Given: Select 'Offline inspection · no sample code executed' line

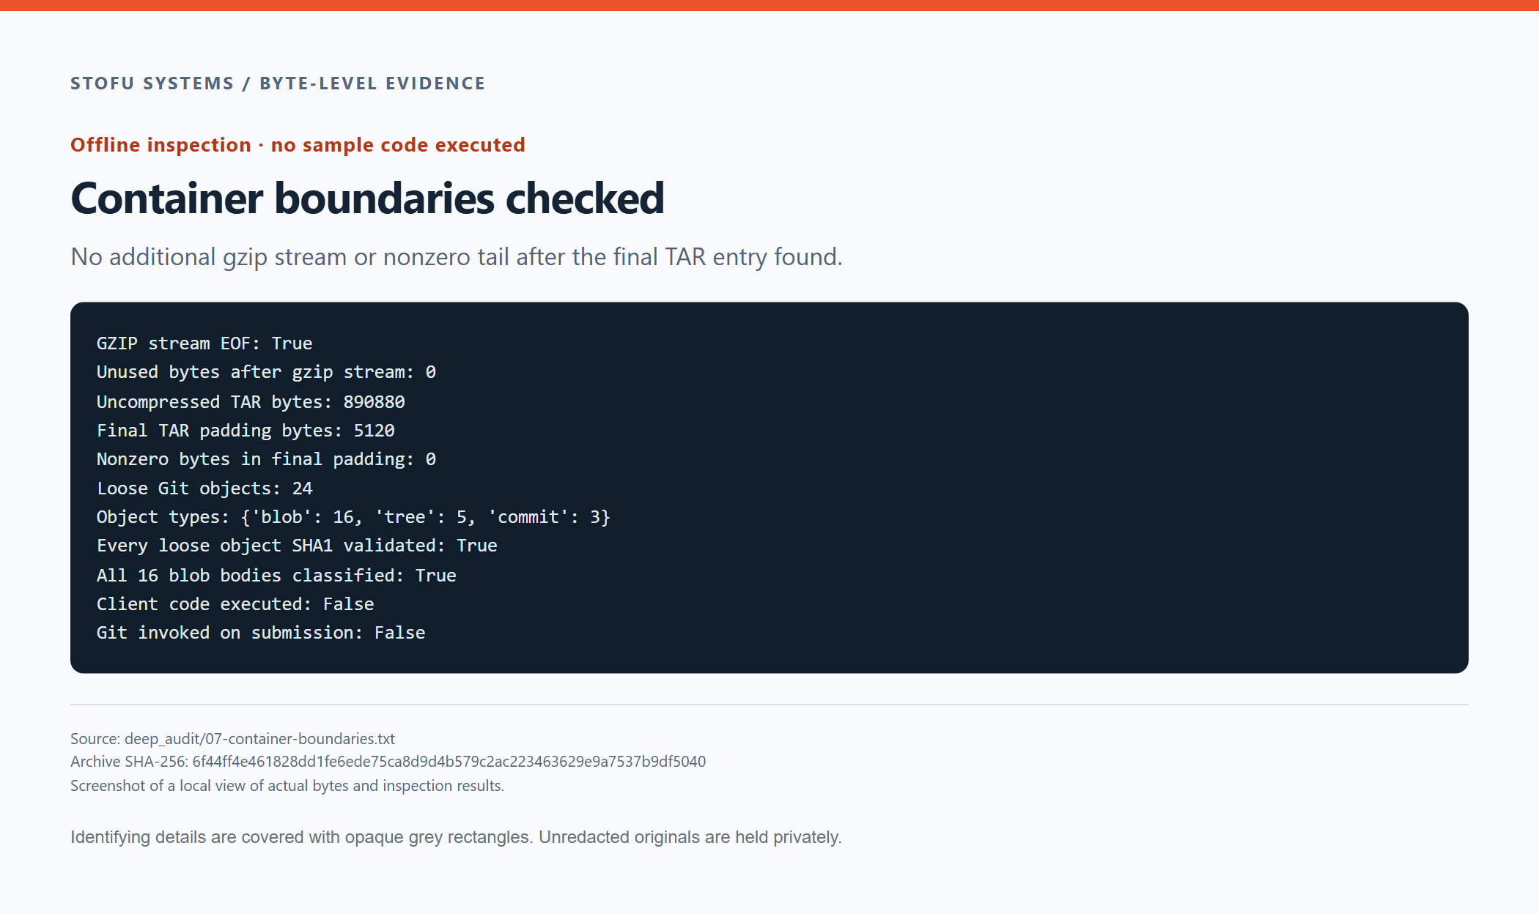Looking at the screenshot, I should coord(298,145).
